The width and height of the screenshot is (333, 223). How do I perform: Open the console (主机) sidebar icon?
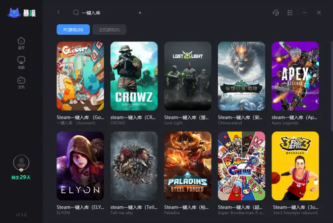click(21, 82)
